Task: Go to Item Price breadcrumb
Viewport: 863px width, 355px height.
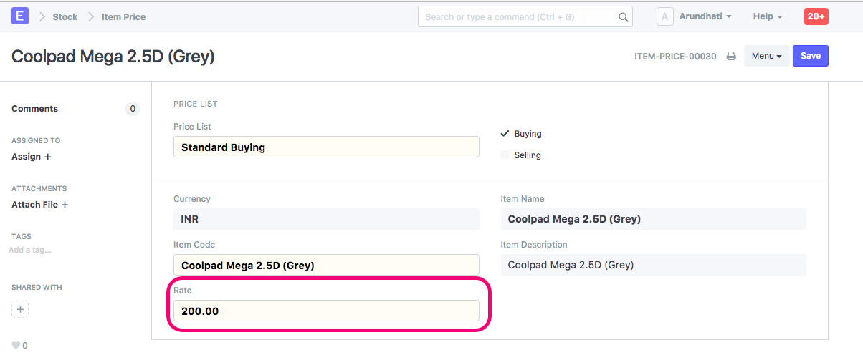Action: [x=123, y=16]
